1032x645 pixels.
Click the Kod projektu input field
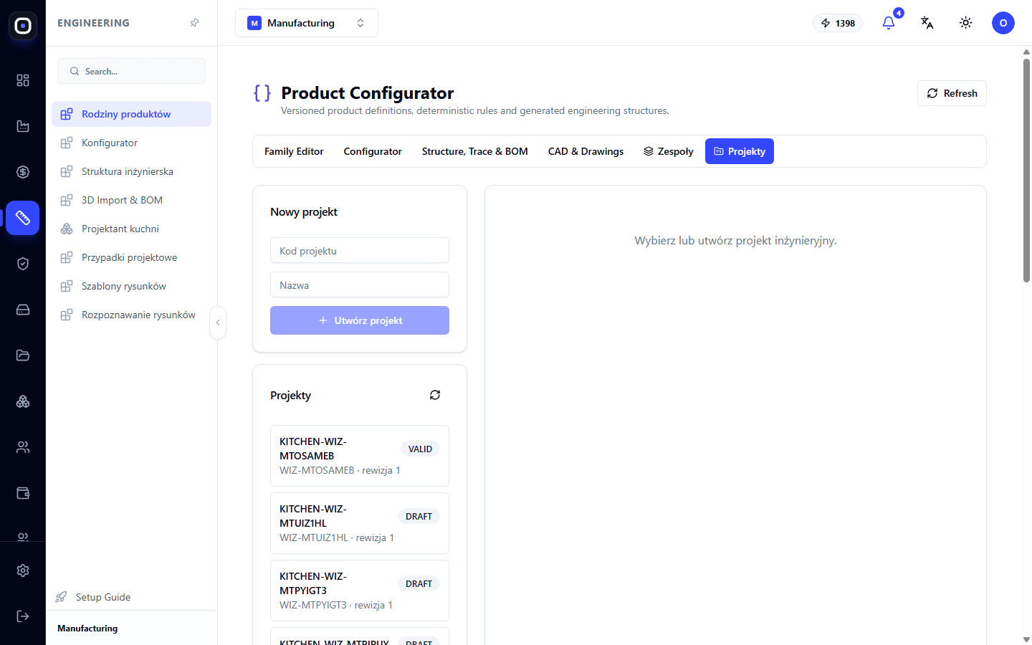click(360, 251)
